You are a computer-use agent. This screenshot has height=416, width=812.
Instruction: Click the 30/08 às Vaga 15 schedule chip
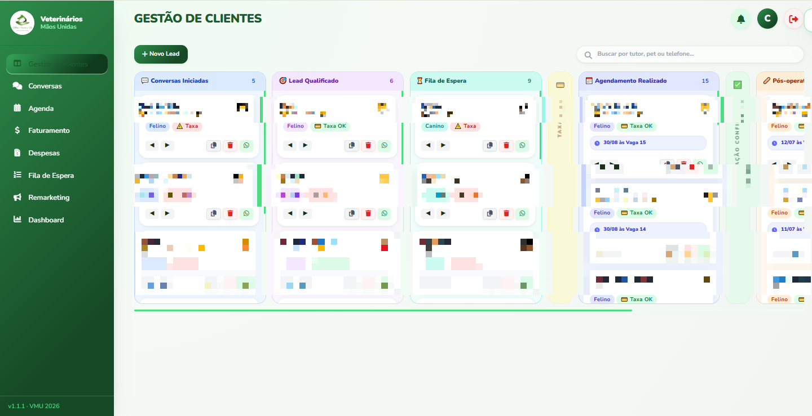pyautogui.click(x=648, y=142)
